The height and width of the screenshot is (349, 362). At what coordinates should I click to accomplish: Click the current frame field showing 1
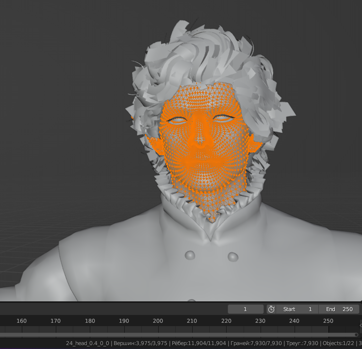tap(246, 309)
